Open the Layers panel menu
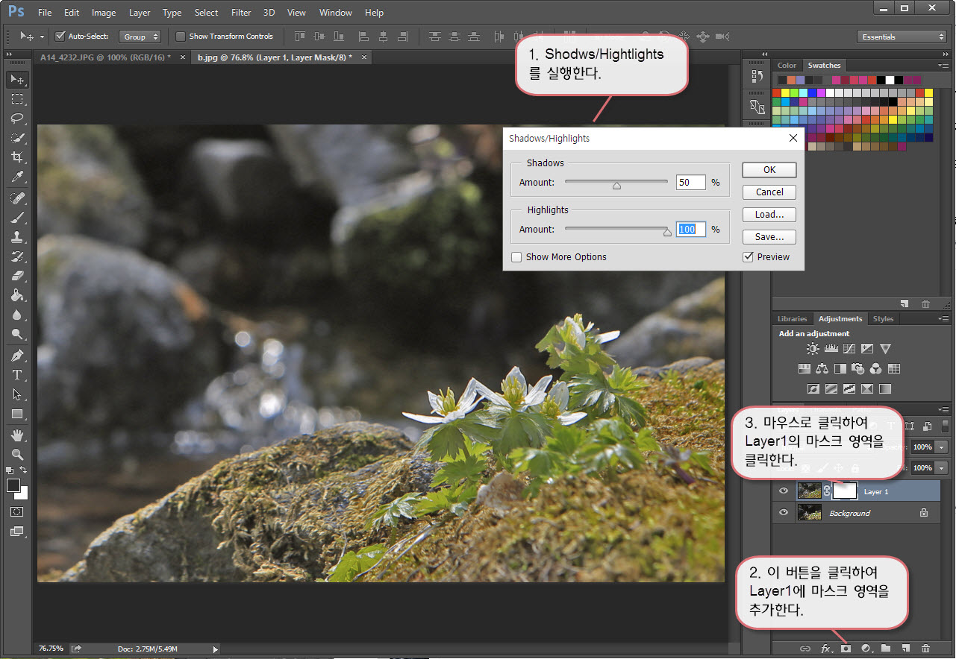Screen dimensions: 956x659 point(944,409)
